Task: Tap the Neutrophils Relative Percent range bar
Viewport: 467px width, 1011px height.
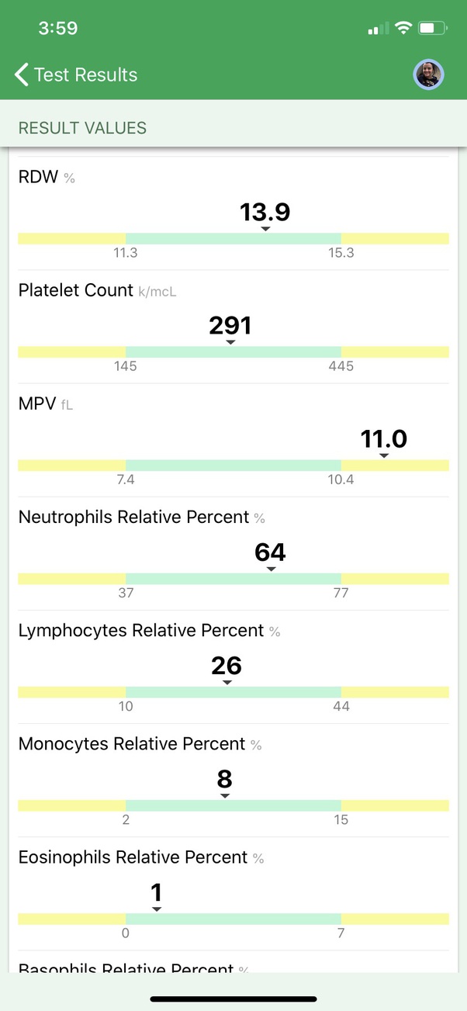Action: (233, 579)
